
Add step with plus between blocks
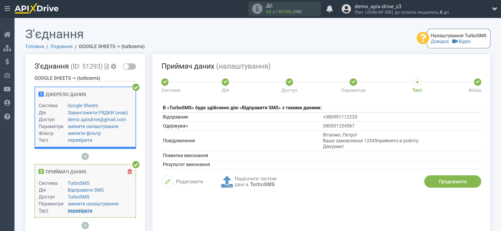pyautogui.click(x=85, y=157)
